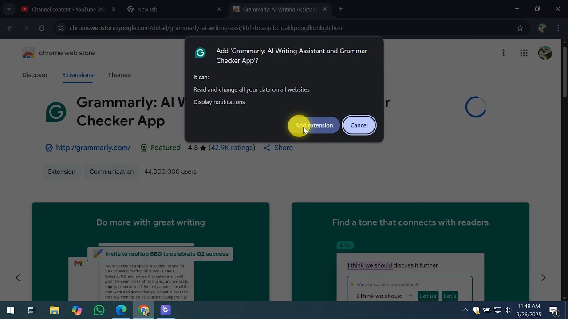Open WhatsApp from the taskbar
The image size is (568, 319).
coord(99,310)
